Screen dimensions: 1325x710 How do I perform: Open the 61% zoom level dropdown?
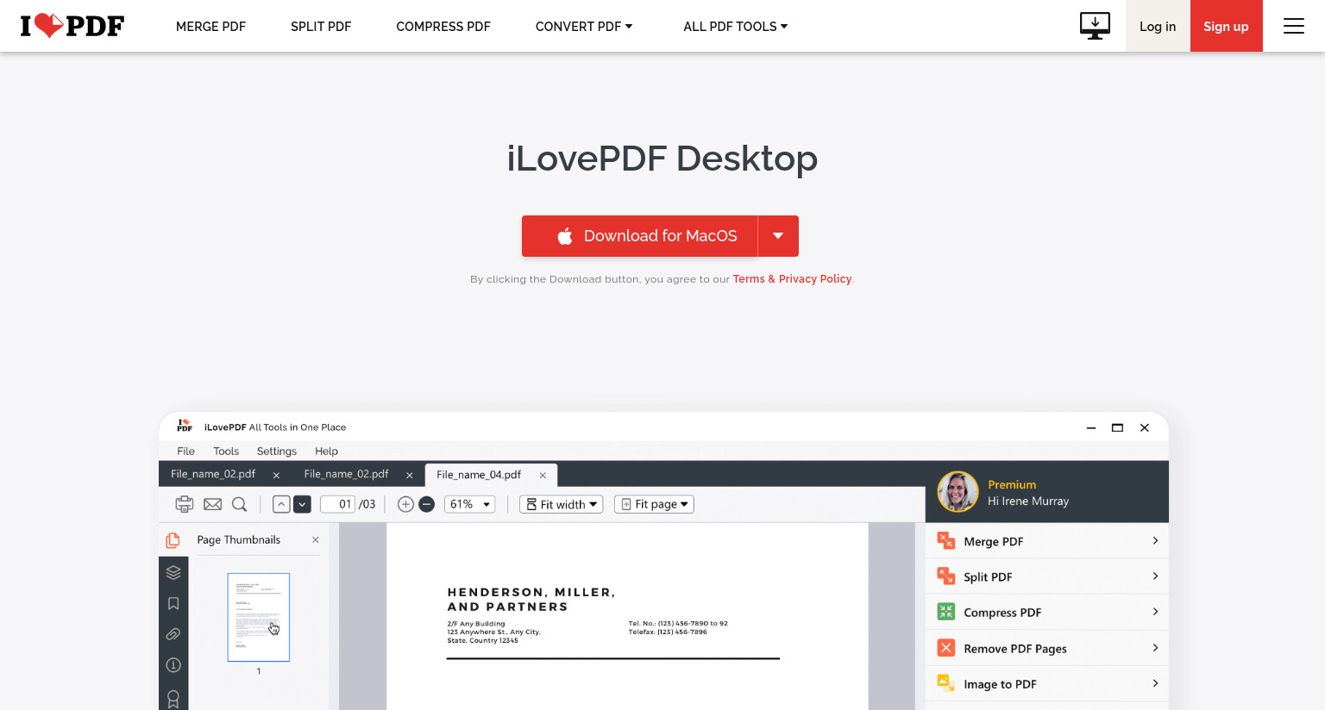[x=469, y=504]
